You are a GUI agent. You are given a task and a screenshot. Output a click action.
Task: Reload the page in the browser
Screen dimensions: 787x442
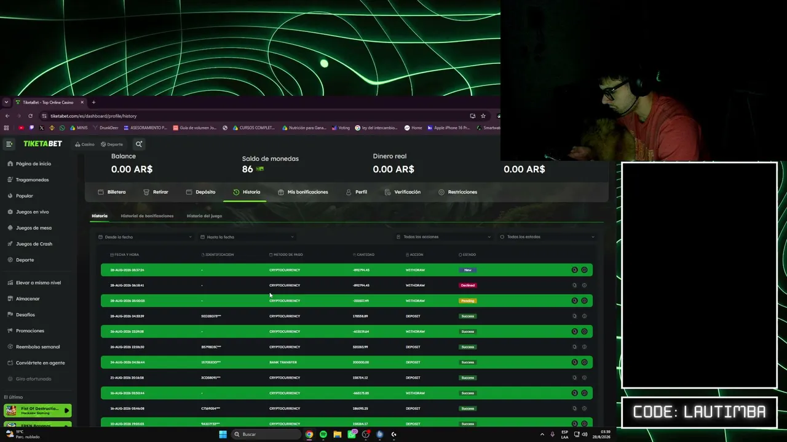coord(30,116)
